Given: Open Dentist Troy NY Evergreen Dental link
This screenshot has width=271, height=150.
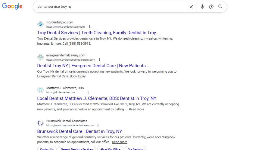Looking at the screenshot, I should click(x=94, y=66).
